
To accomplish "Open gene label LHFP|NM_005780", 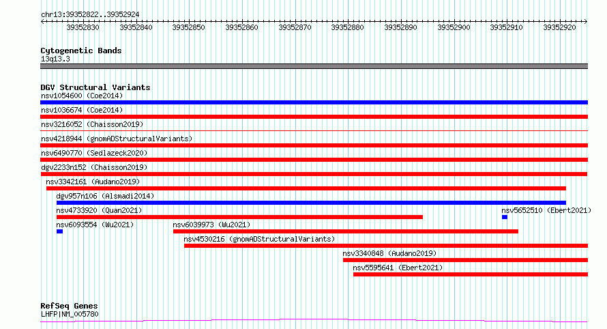I will click(x=70, y=314).
